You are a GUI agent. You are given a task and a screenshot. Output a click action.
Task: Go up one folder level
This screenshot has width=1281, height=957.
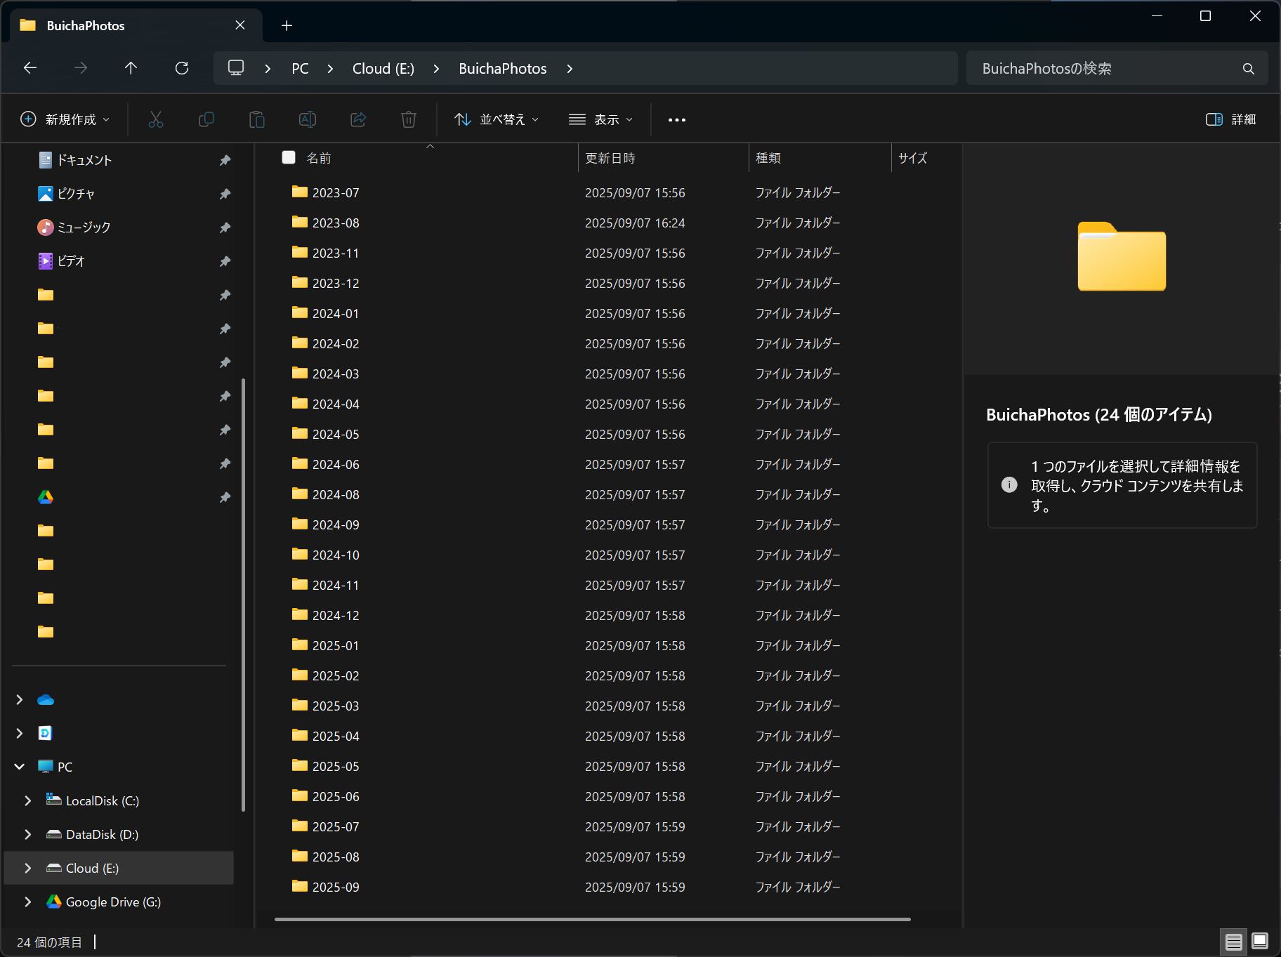pyautogui.click(x=131, y=68)
